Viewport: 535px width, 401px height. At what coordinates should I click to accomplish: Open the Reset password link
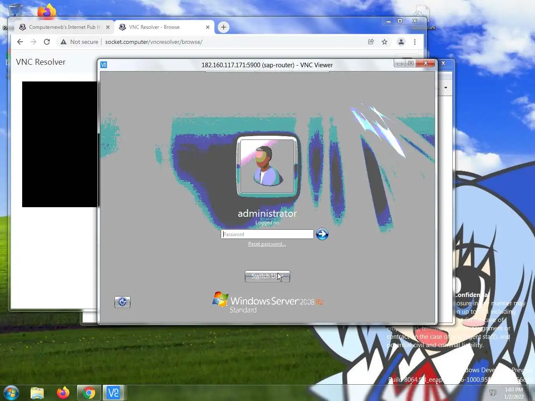[267, 244]
